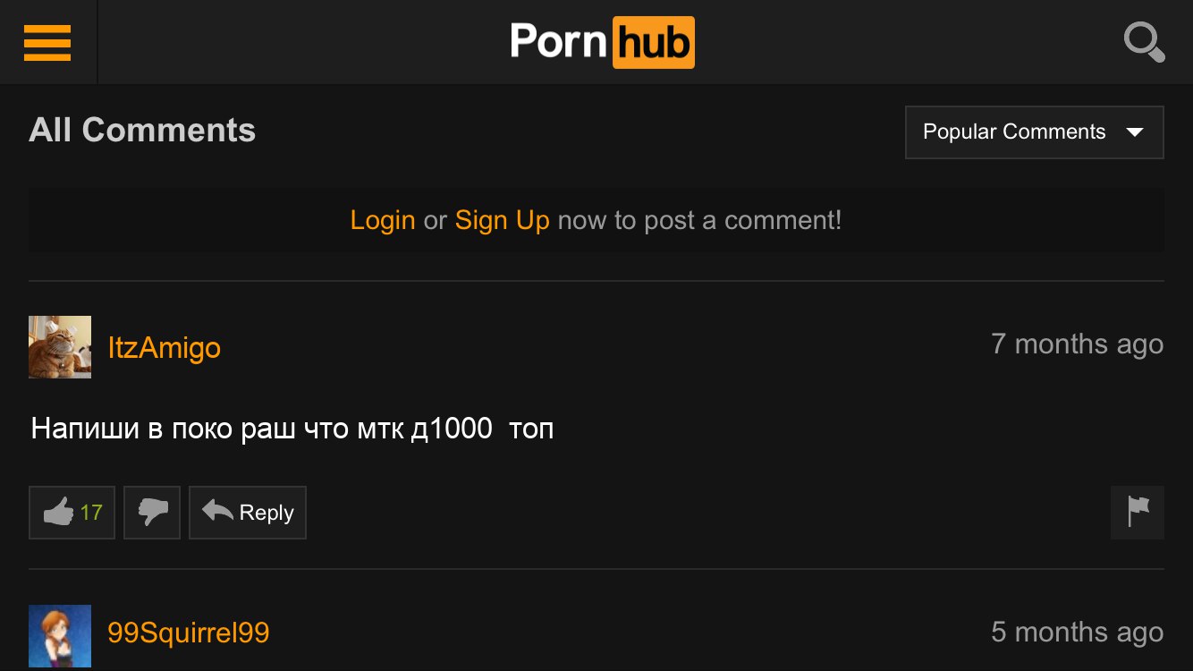Viewport: 1193px width, 671px height.
Task: Click the 7 months ago timestamp
Action: [x=1078, y=344]
